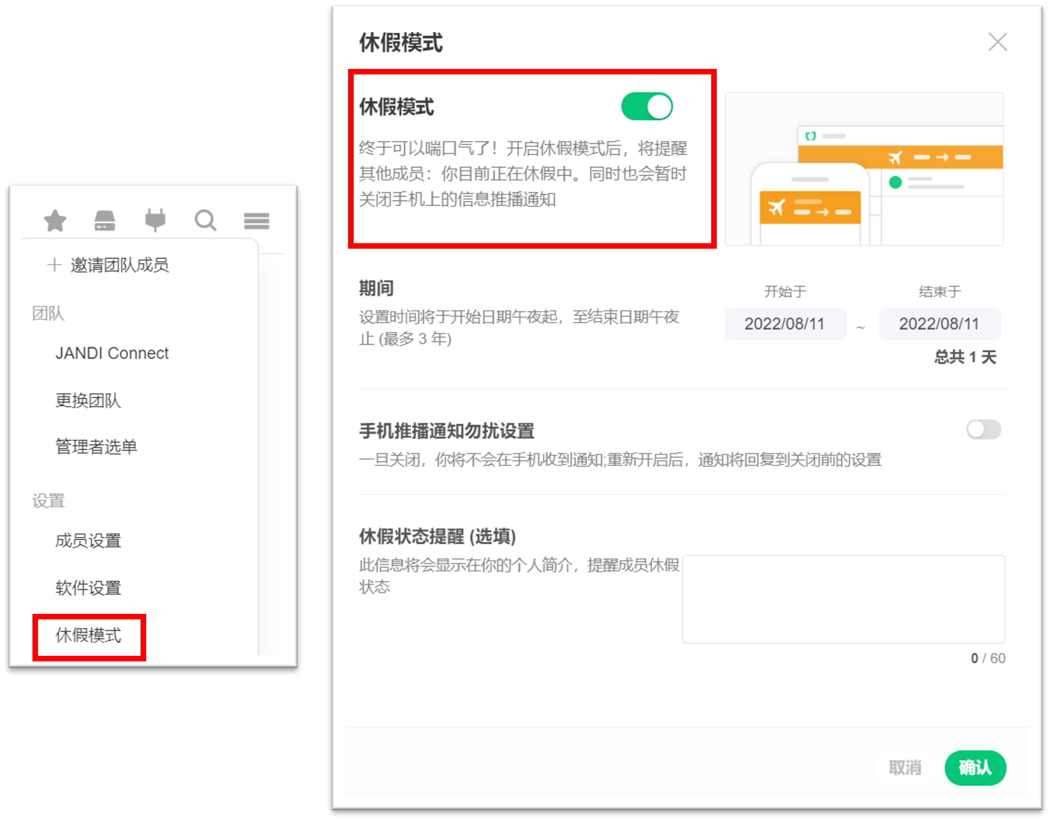
Task: Click the plus icon to invite members
Action: [x=54, y=265]
